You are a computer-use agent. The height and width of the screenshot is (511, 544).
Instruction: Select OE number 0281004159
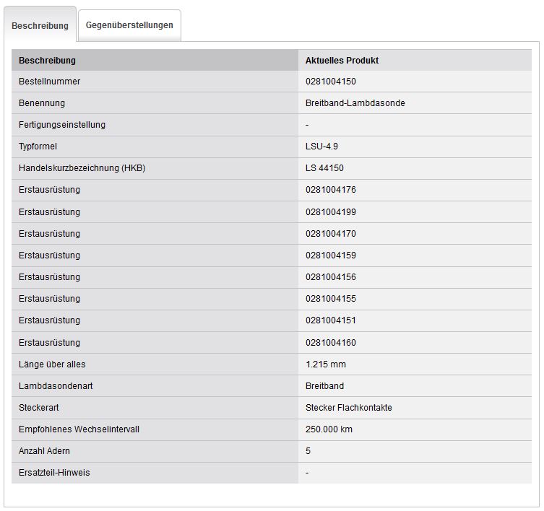(330, 255)
